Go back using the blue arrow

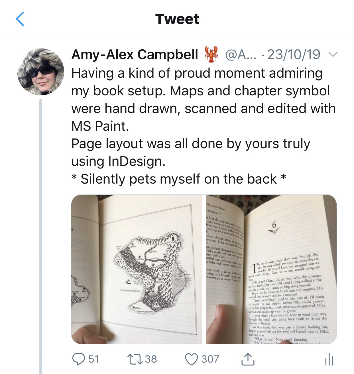point(20,19)
